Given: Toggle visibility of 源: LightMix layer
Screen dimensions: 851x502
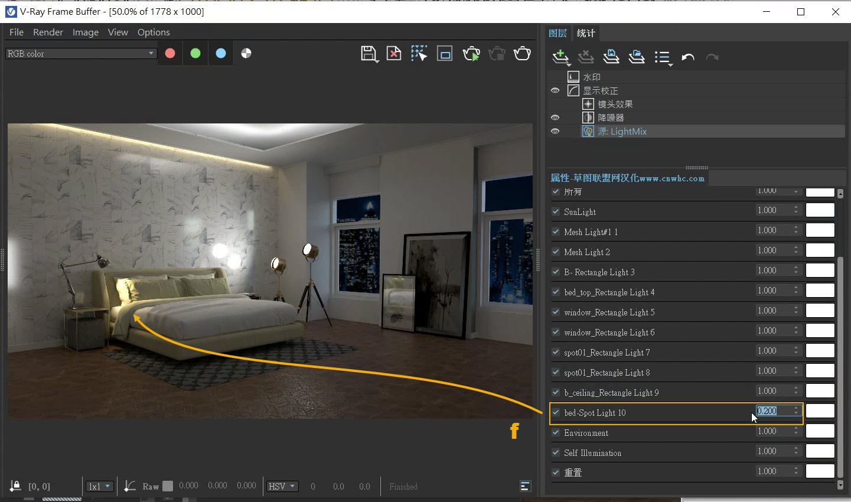Looking at the screenshot, I should point(555,131).
